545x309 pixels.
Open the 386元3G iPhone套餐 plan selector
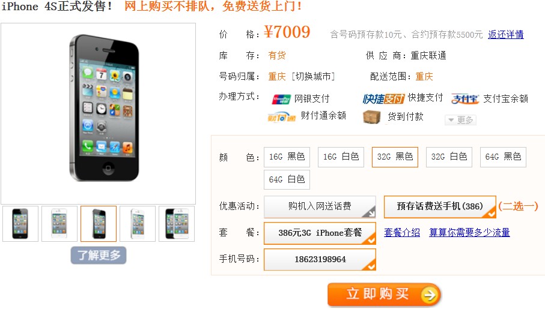point(320,233)
